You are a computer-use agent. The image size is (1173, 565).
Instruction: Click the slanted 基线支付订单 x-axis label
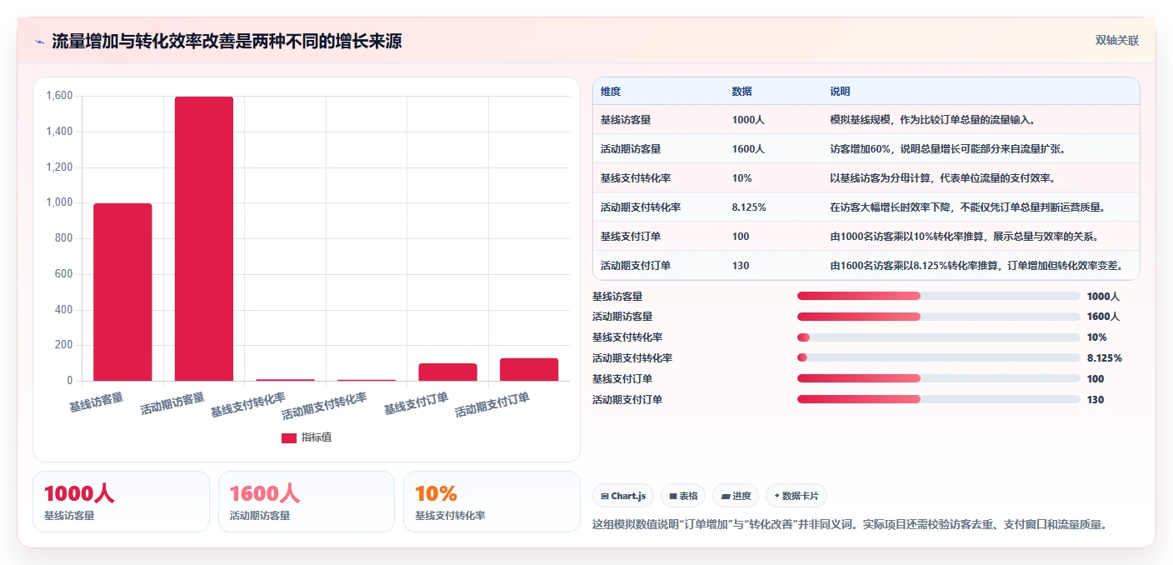tap(417, 403)
